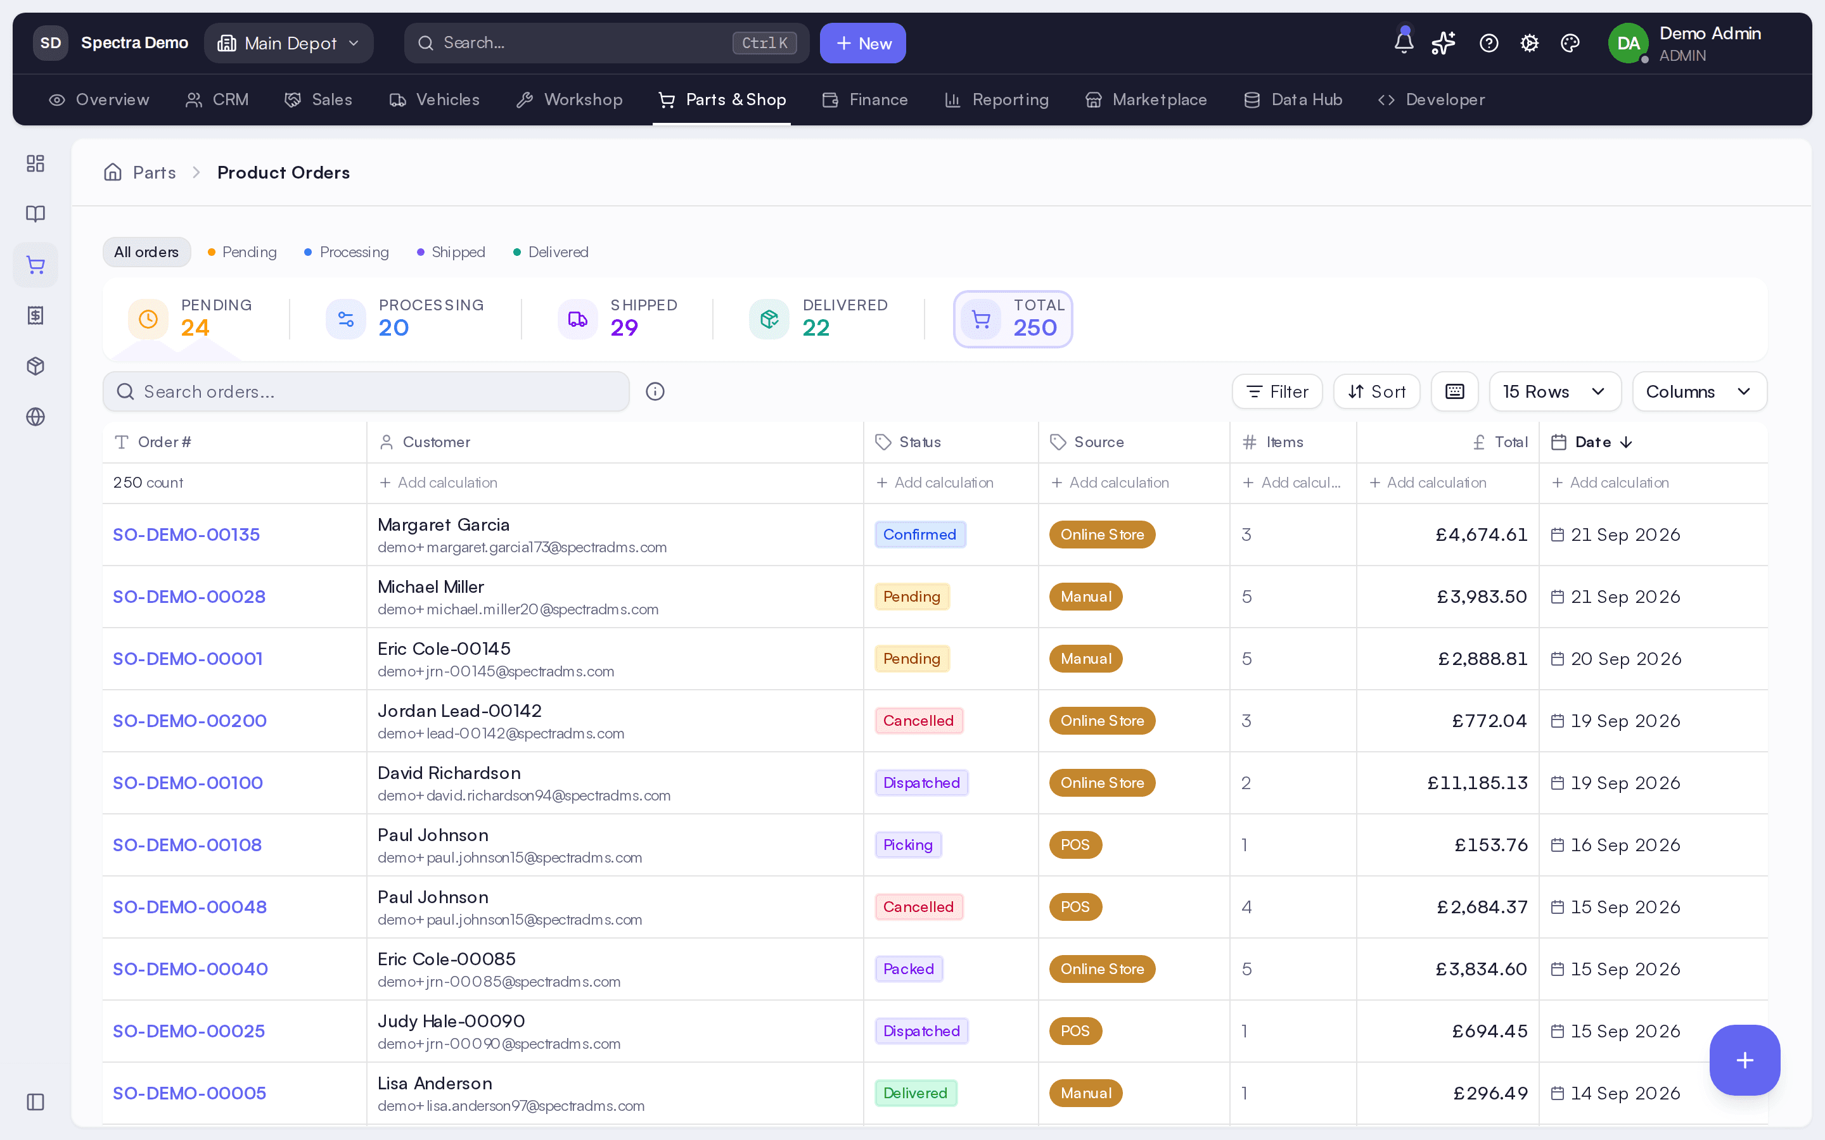
Task: Open the theme palette icon
Action: [x=1570, y=43]
